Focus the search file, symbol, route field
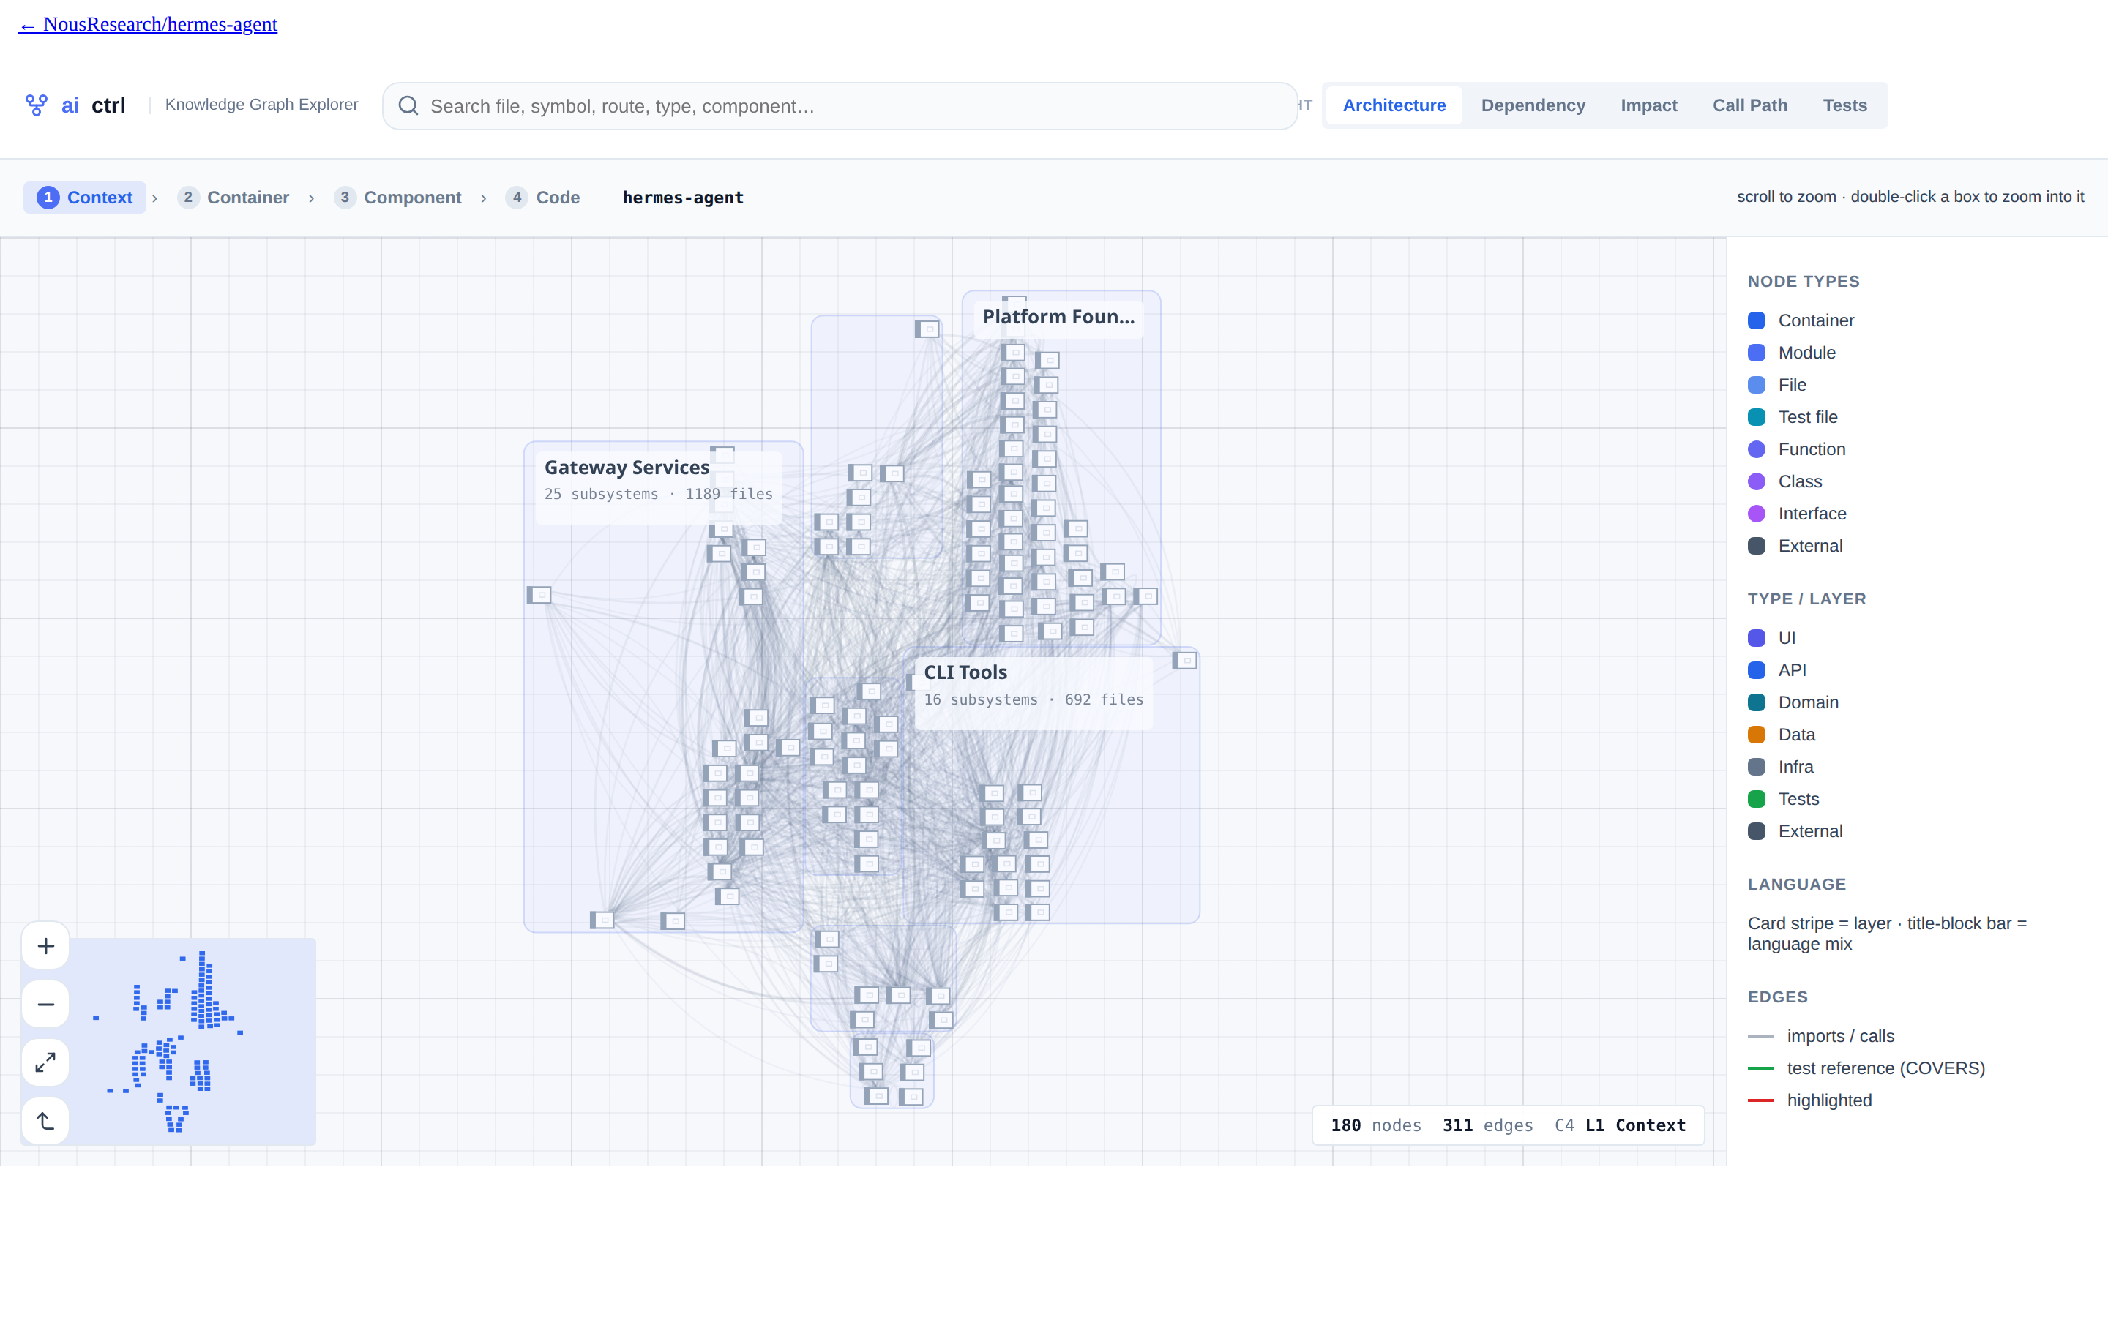This screenshot has height=1317, width=2108. pyautogui.click(x=840, y=106)
